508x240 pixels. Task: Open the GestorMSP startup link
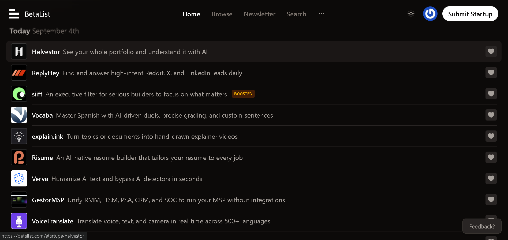(x=48, y=200)
